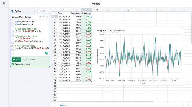Select the daily return cell 0.022
This screenshot has width=192, height=107.
pos(86,63)
